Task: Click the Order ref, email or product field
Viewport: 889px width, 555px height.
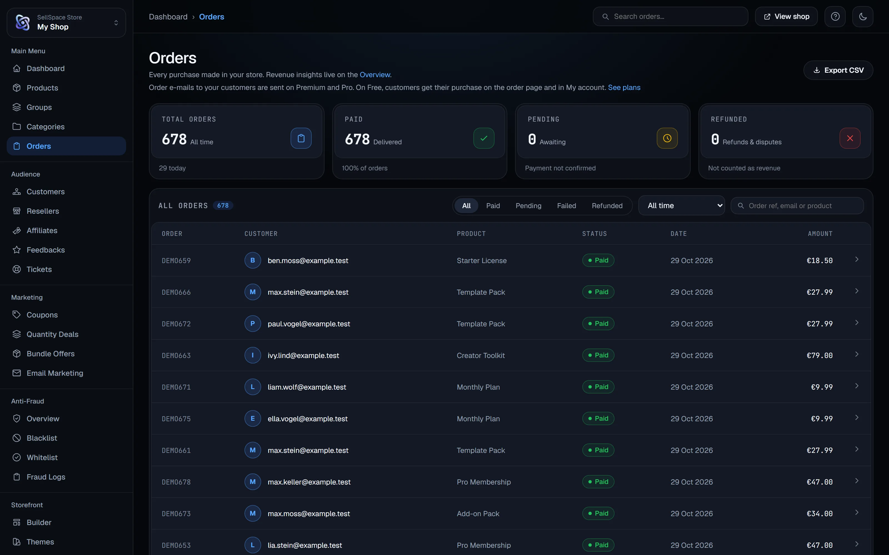Action: click(797, 206)
